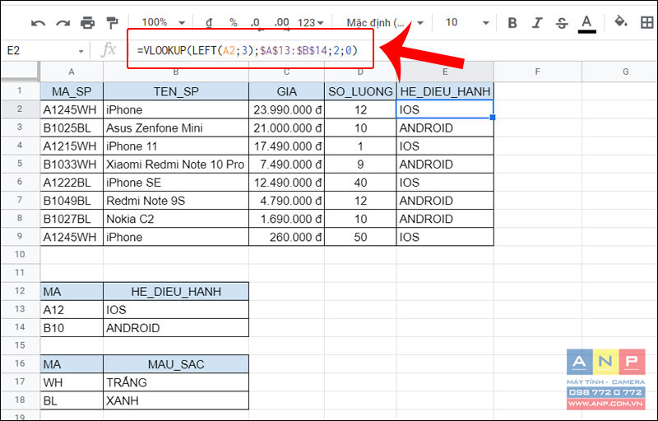The image size is (658, 421).
Task: Select price cell 260.000 đ
Action: pos(286,237)
